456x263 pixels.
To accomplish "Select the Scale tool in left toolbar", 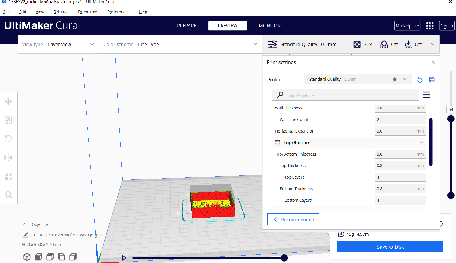I will [x=8, y=120].
